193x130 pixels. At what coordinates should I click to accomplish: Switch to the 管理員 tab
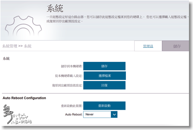click(148, 46)
